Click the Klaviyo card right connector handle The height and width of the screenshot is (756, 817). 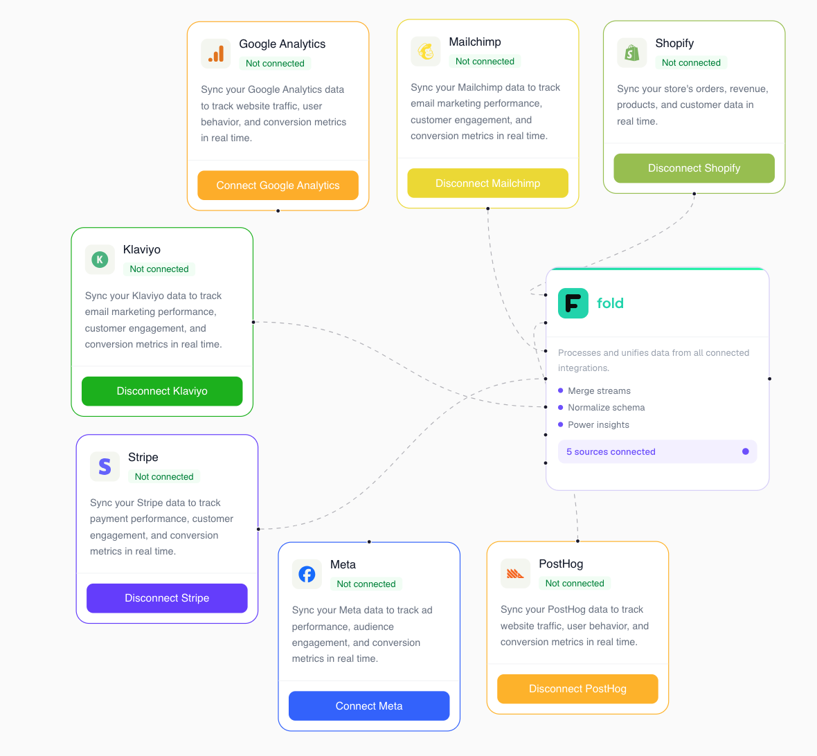(253, 322)
